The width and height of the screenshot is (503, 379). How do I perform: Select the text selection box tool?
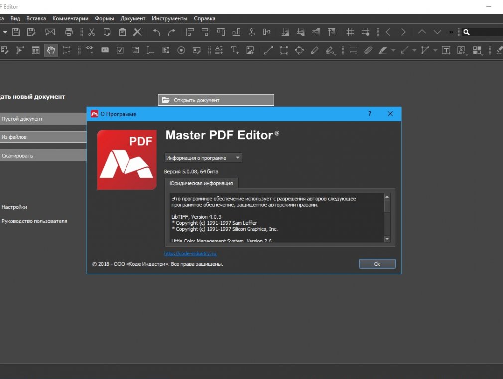click(66, 50)
